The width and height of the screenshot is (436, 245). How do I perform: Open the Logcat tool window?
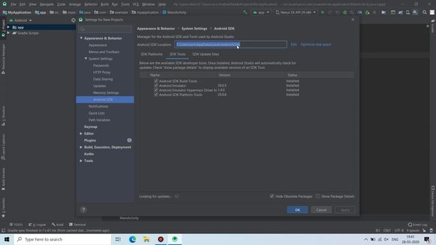pos(37,225)
